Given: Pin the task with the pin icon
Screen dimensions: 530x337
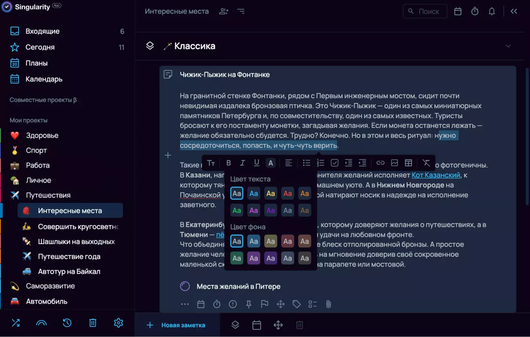Looking at the screenshot, I should click(249, 304).
